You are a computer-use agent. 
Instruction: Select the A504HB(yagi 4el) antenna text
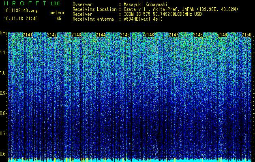point(143,19)
